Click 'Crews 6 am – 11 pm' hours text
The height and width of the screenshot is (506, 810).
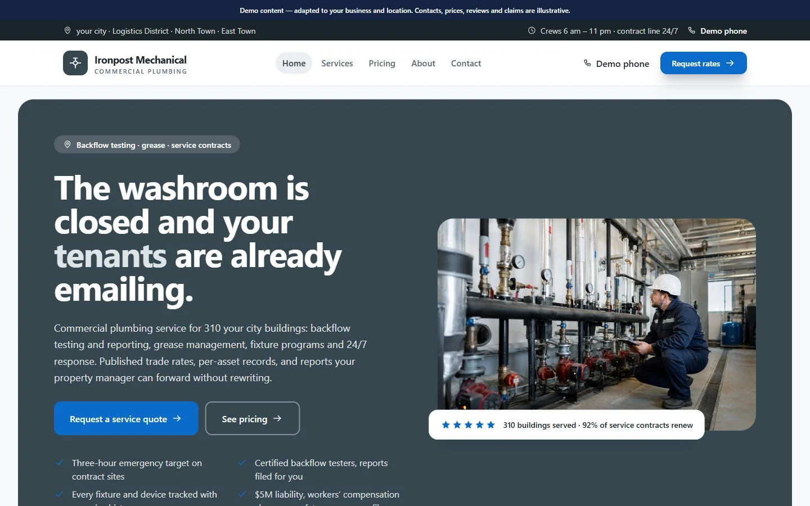pyautogui.click(x=609, y=31)
